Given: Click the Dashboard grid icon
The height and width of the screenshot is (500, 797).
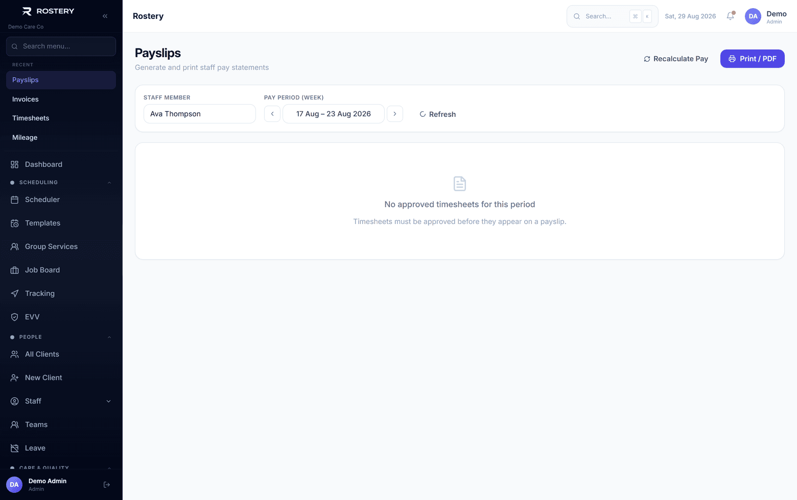Looking at the screenshot, I should [x=15, y=164].
